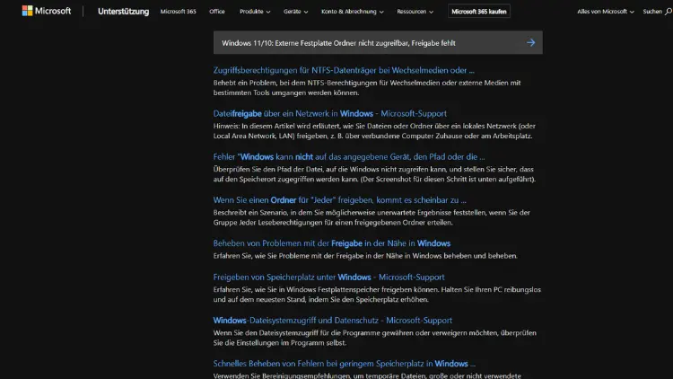Open Freigabe in der Nähe troubleshooting result
This screenshot has height=379, width=673.
point(332,243)
